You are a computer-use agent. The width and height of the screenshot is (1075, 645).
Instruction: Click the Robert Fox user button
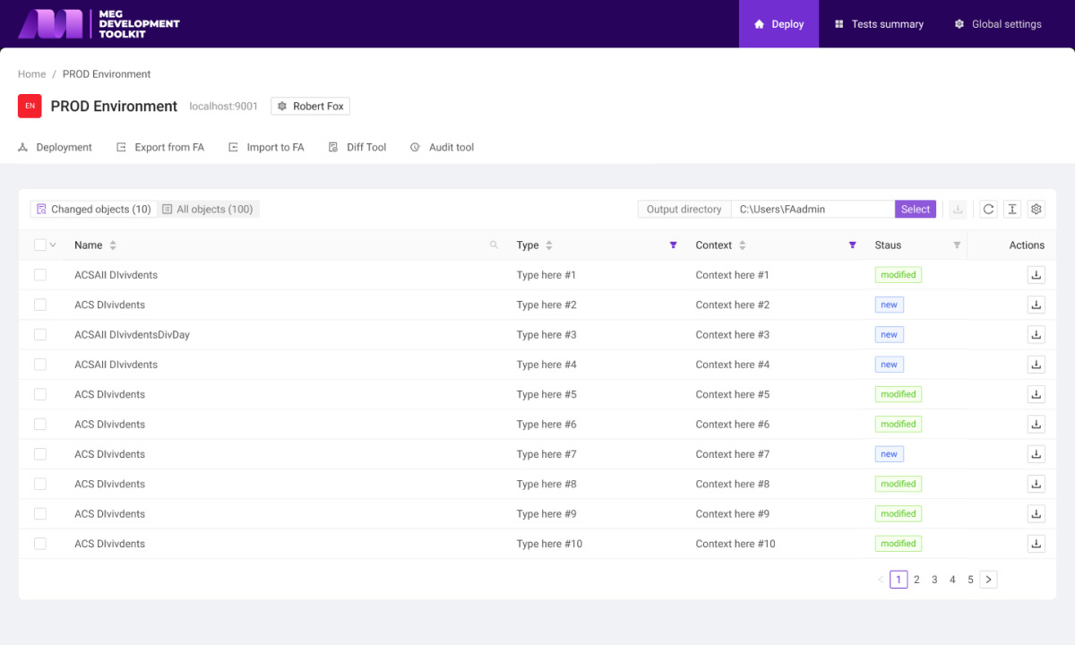pos(310,106)
